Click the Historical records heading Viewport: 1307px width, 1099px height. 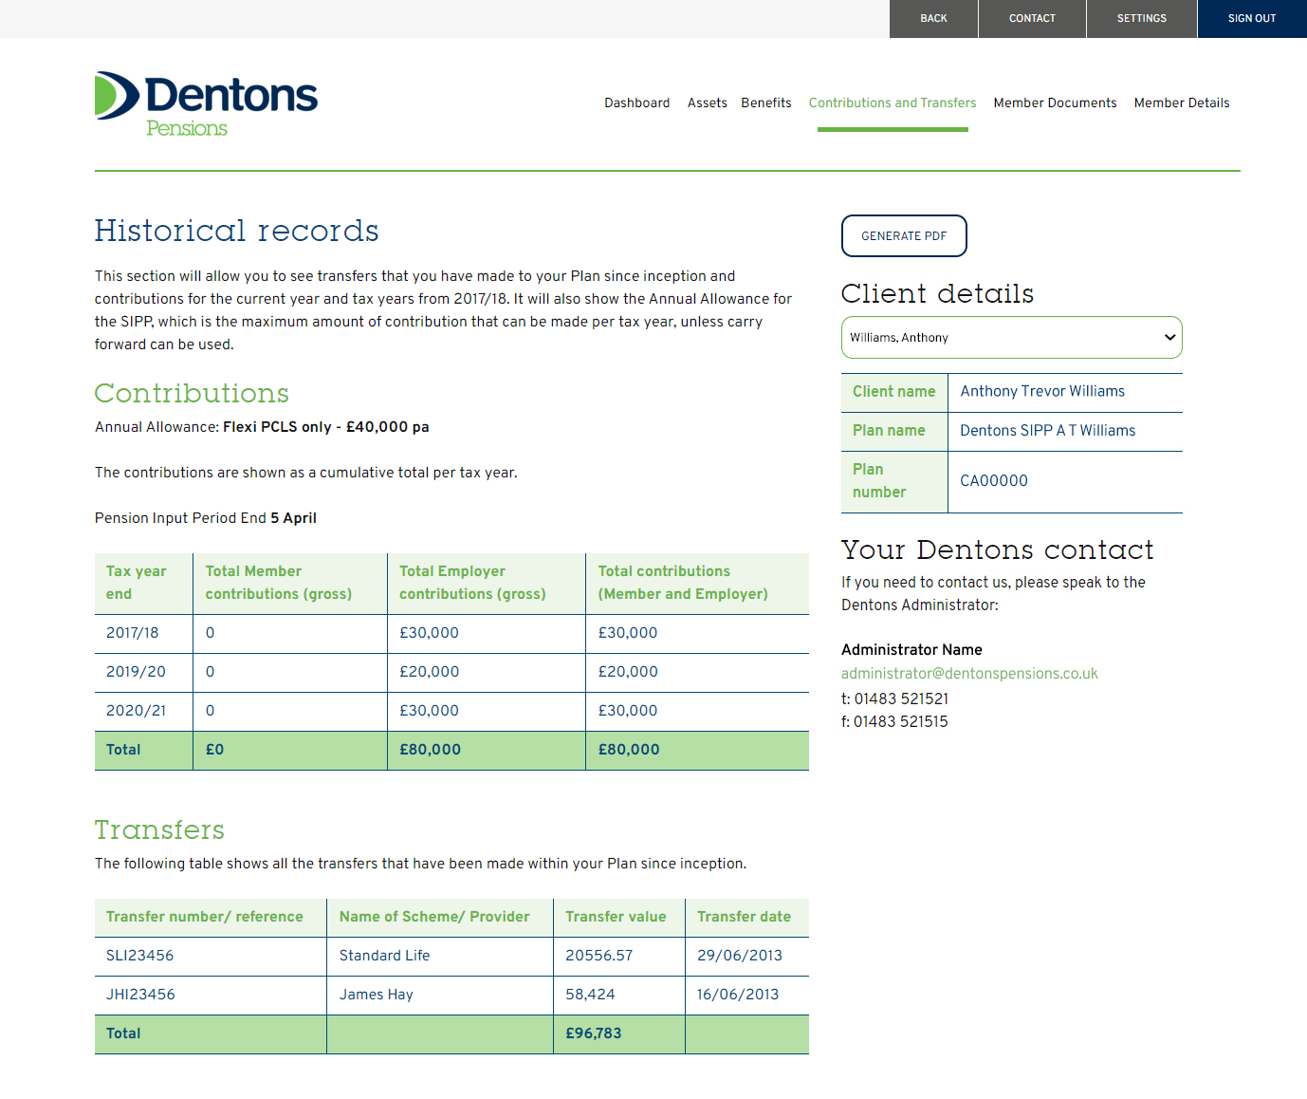236,231
